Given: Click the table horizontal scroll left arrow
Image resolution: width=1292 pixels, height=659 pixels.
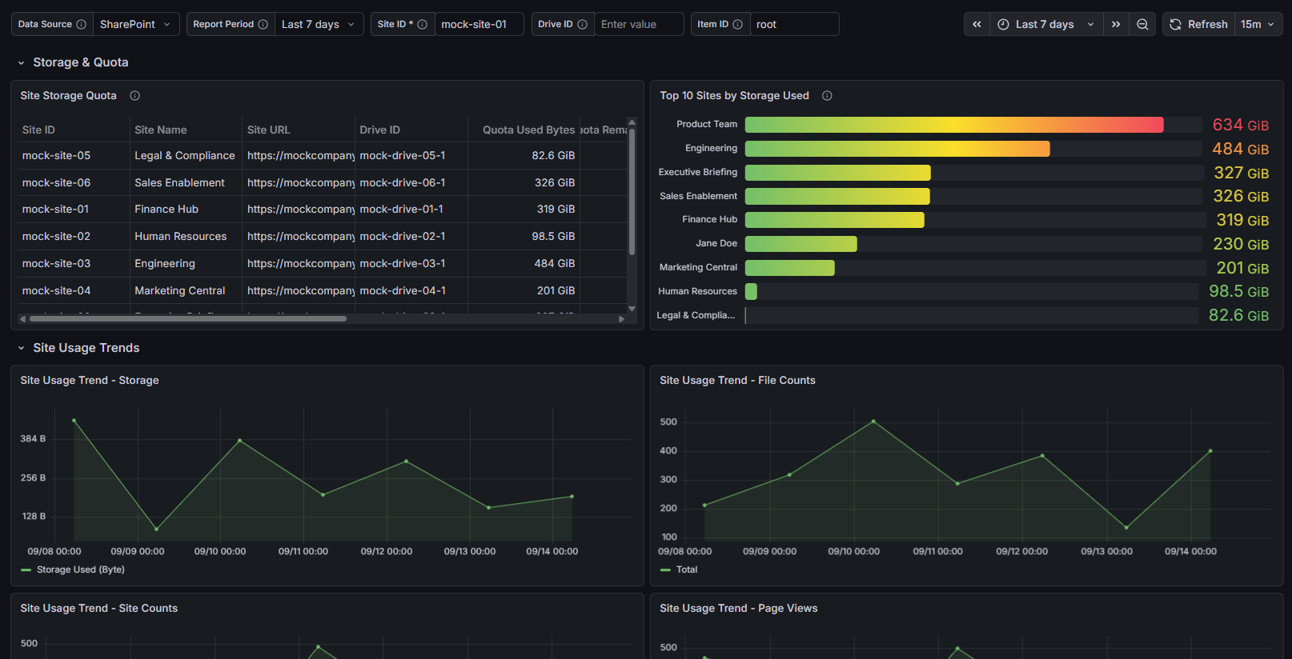Looking at the screenshot, I should pos(22,318).
